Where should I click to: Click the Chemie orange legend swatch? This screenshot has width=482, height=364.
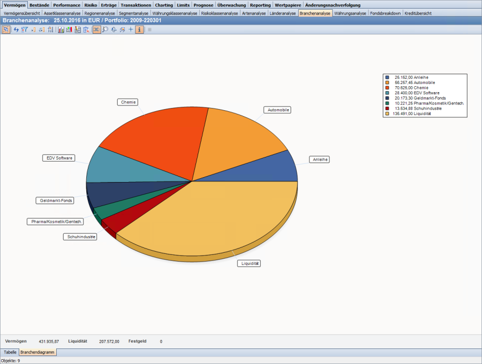387,88
